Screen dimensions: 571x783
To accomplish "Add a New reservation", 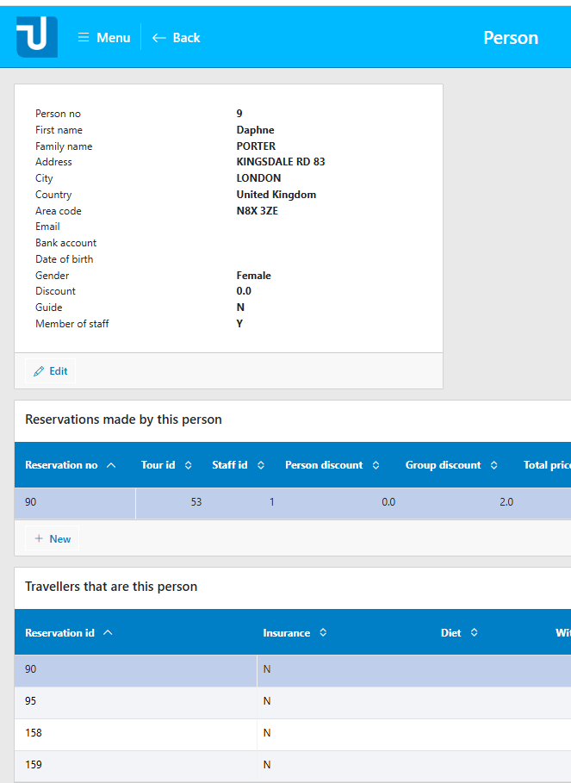I will (x=53, y=538).
